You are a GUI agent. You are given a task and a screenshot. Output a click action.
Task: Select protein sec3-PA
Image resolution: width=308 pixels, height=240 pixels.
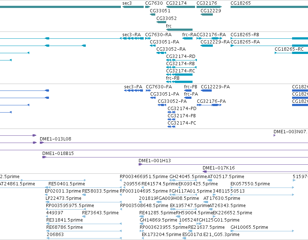click(x=134, y=90)
